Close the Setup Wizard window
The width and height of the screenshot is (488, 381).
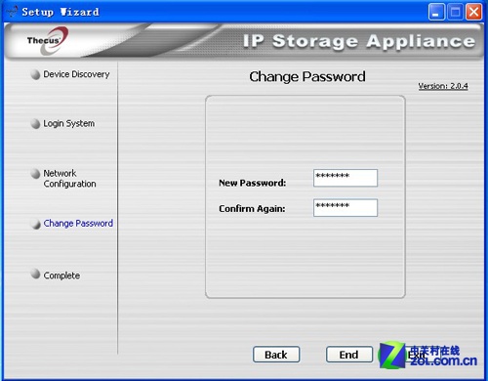click(x=474, y=12)
